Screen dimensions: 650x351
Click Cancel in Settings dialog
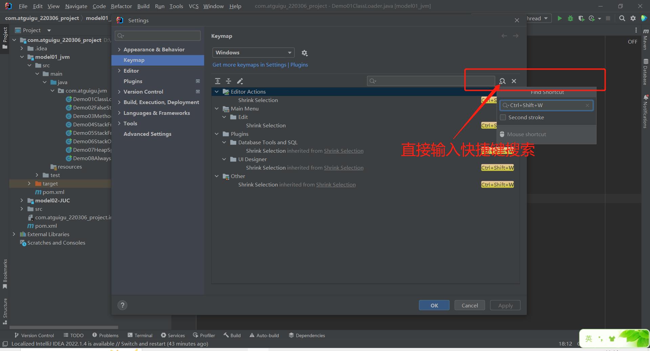coord(470,305)
